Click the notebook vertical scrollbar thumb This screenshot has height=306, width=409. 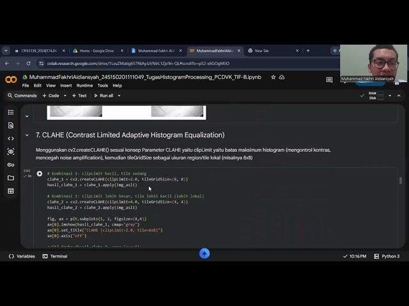pos(401,180)
